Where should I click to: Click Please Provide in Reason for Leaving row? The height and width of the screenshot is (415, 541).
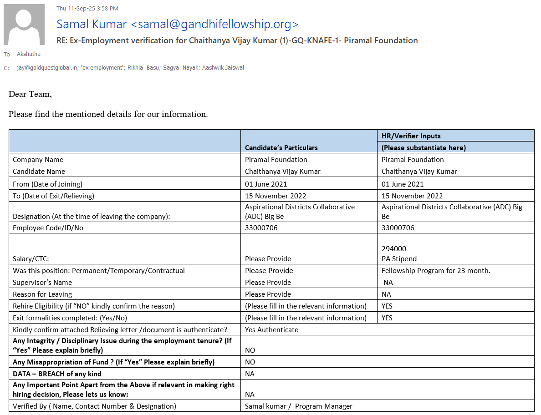pos(268,294)
